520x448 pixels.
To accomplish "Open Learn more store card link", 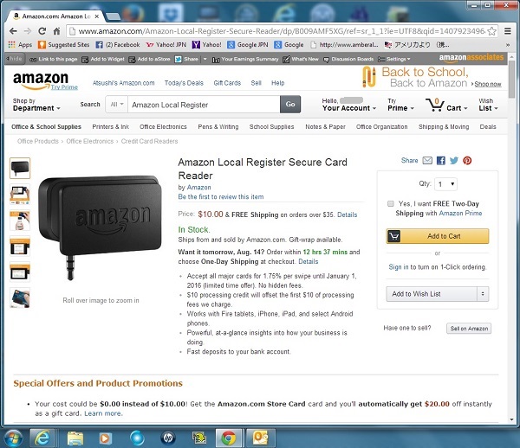I will (103, 413).
